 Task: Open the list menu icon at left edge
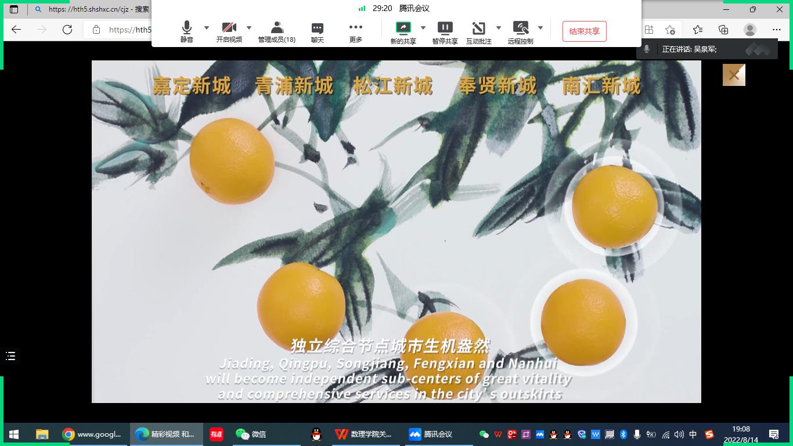(x=10, y=356)
